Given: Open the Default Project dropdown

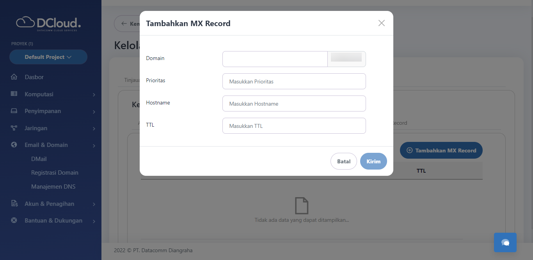Looking at the screenshot, I should pos(48,57).
